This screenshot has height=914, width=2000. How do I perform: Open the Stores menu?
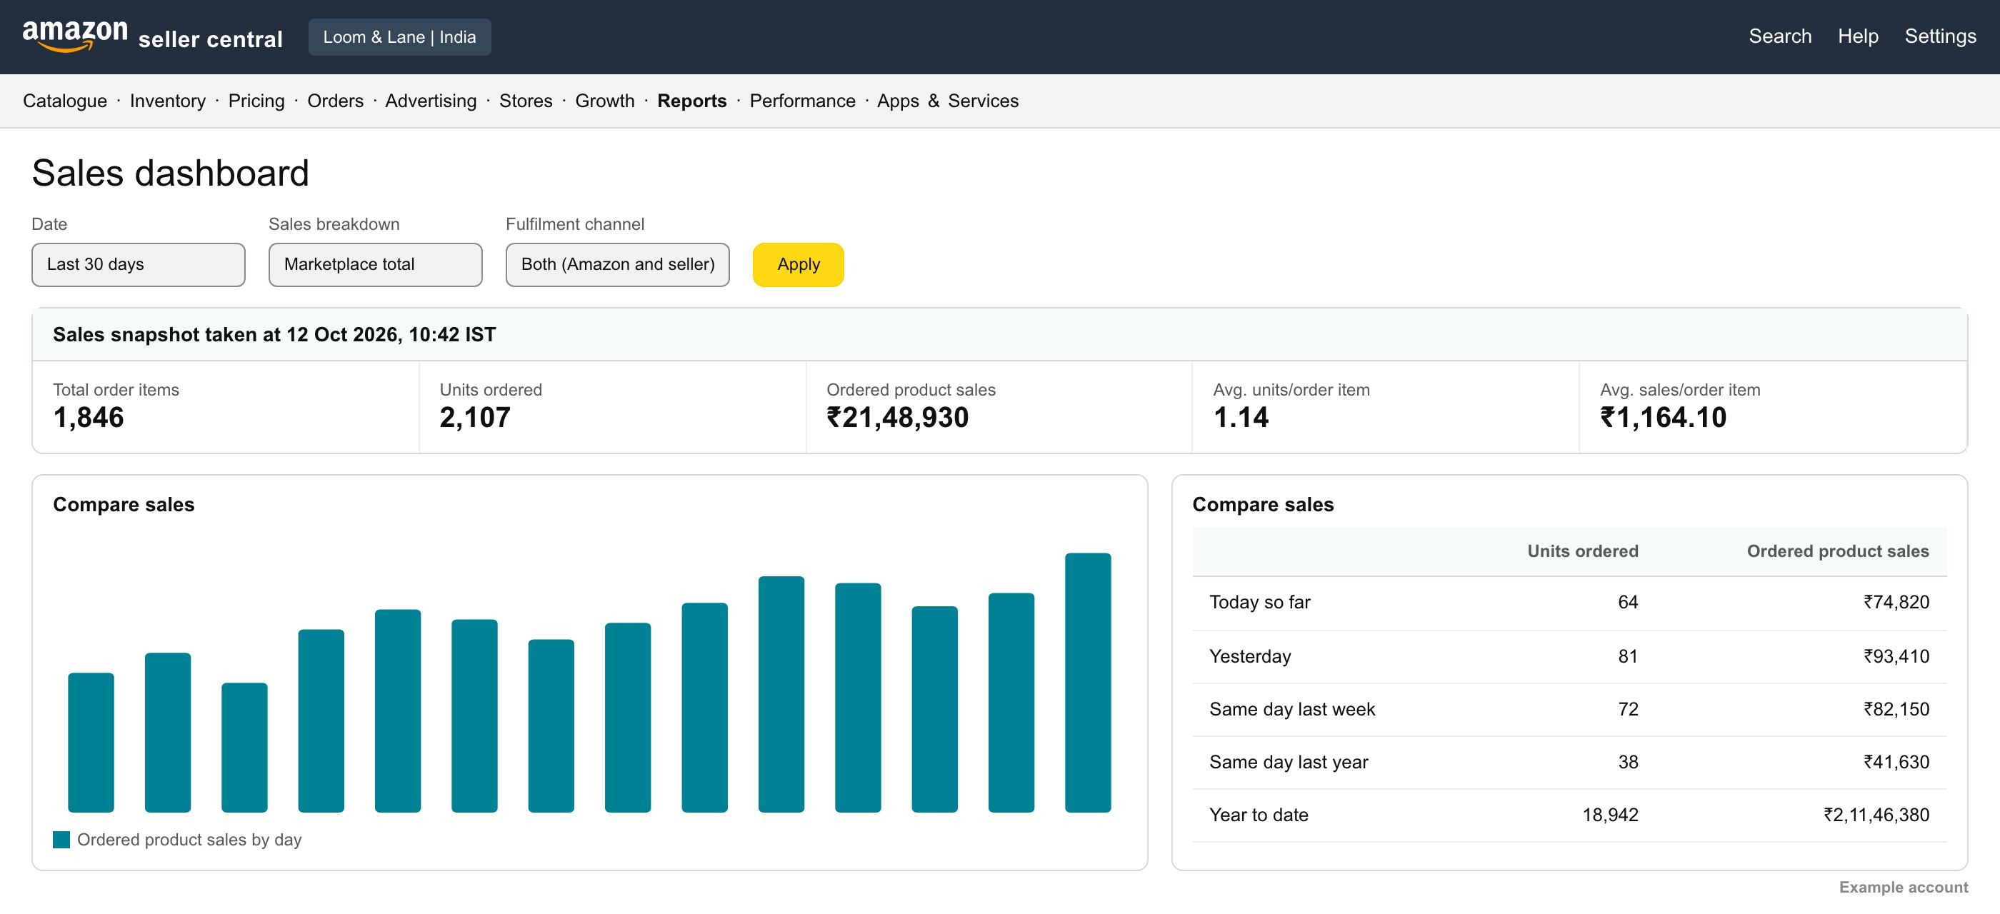point(526,101)
